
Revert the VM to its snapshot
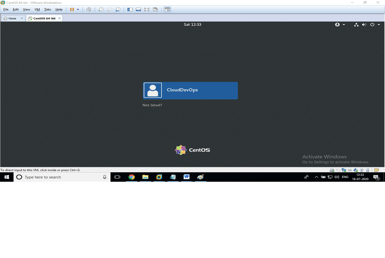click(x=109, y=9)
